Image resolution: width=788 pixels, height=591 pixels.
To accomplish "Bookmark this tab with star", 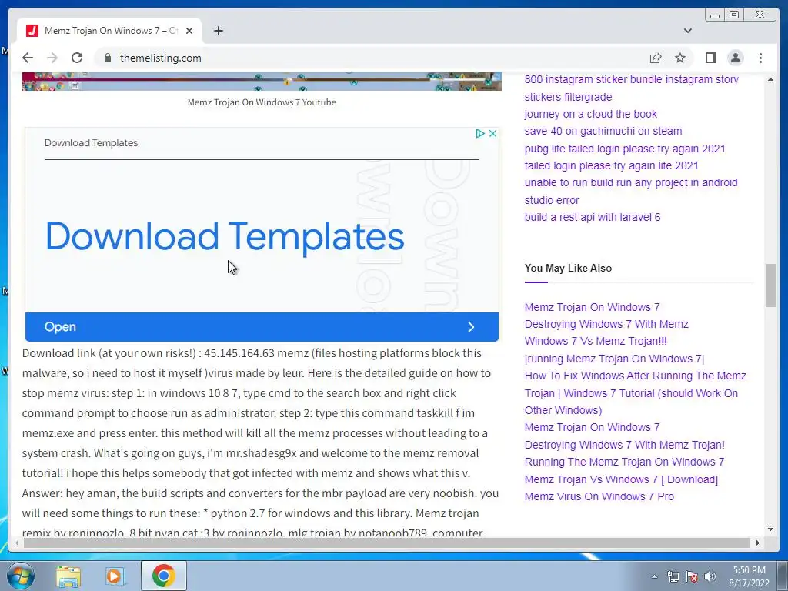I will tap(680, 58).
